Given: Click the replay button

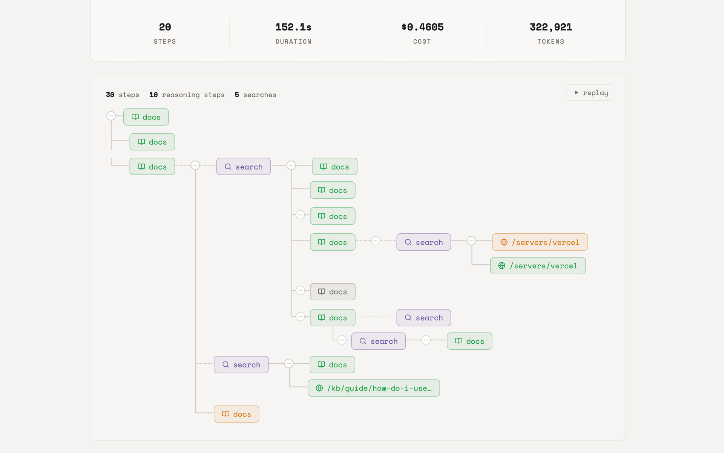Looking at the screenshot, I should tap(591, 93).
